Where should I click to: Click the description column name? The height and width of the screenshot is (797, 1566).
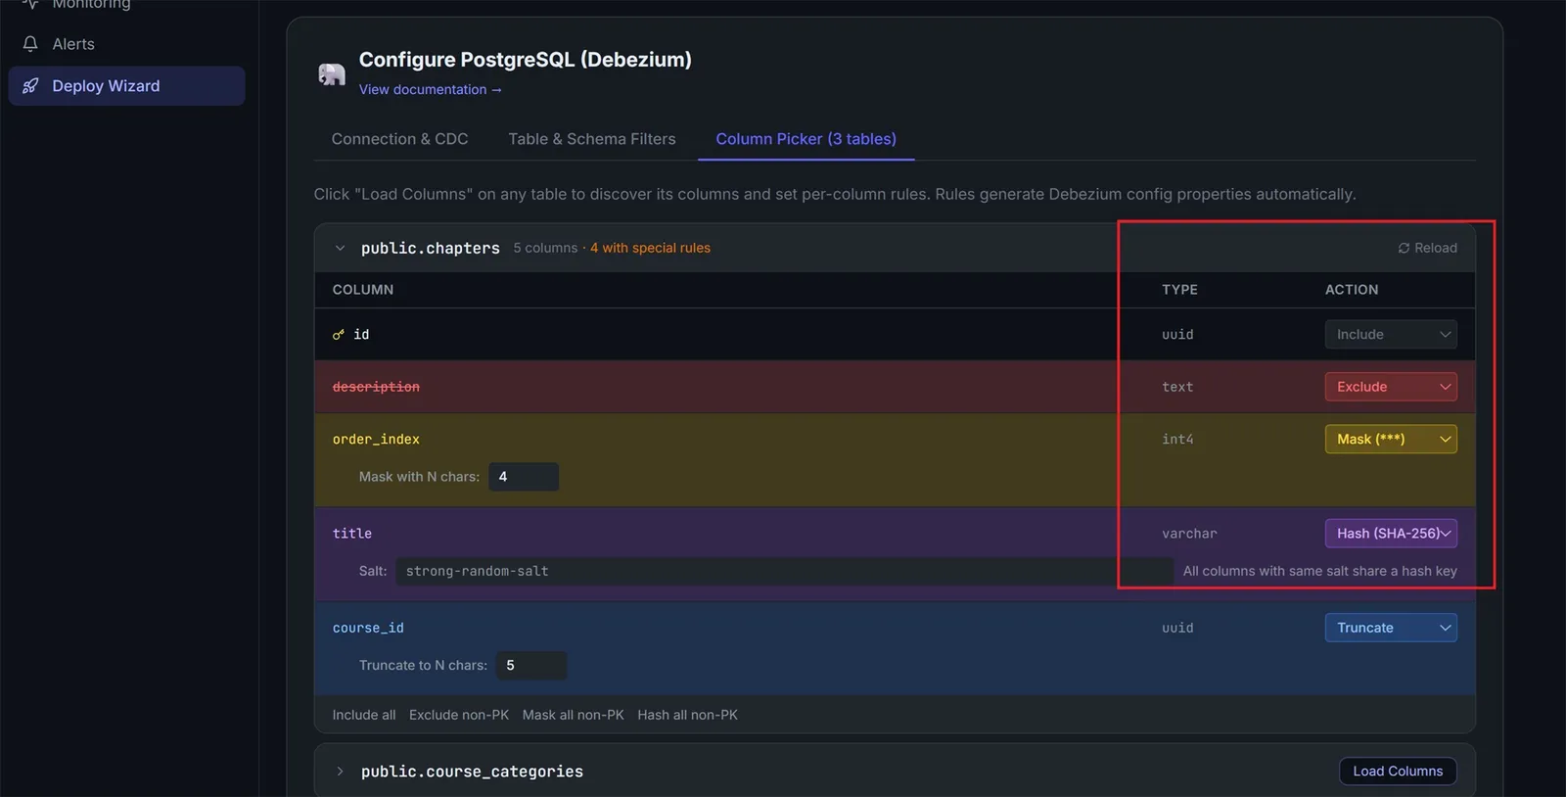[x=376, y=388]
